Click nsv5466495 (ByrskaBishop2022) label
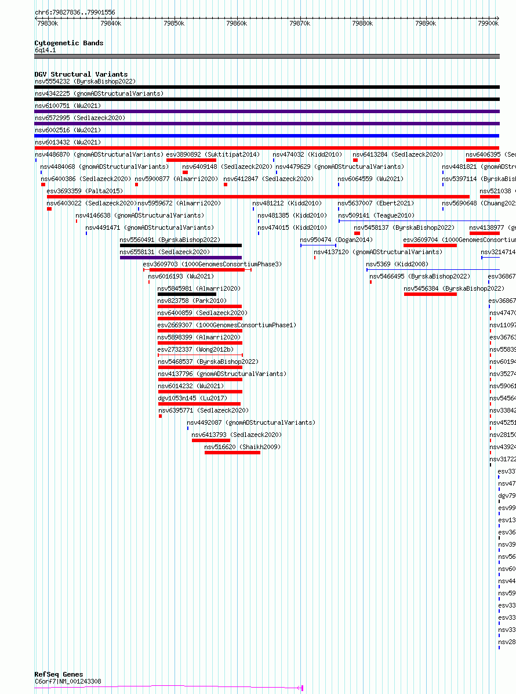 click(420, 276)
